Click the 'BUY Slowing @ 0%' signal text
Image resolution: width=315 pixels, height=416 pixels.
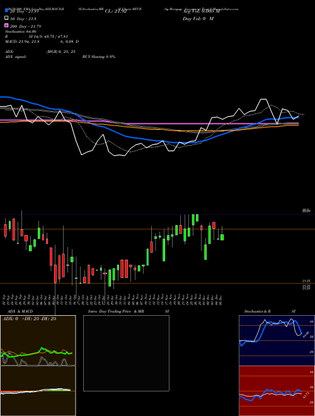(99, 57)
